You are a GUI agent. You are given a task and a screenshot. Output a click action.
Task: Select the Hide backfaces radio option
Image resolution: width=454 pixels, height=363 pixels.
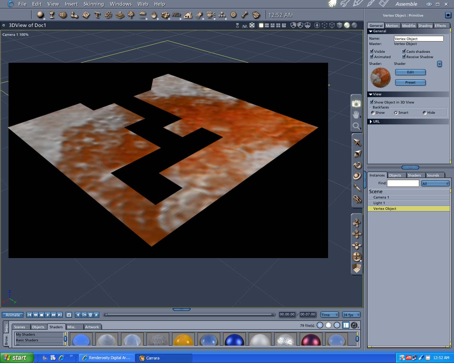[x=425, y=113]
